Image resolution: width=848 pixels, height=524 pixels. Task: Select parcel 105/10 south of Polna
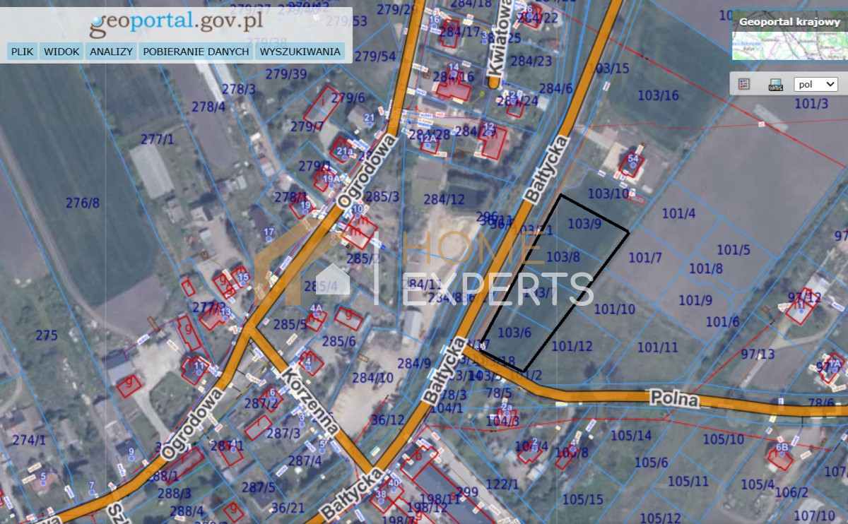click(x=723, y=439)
